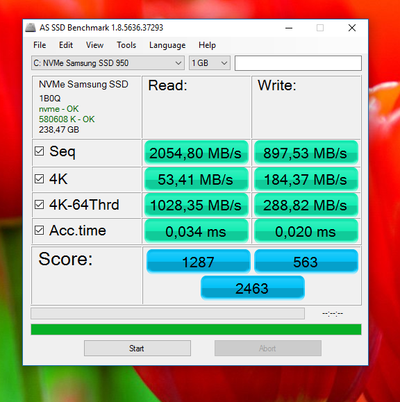400x402 pixels.
Task: Click the empty text field beside size
Action: 298,63
